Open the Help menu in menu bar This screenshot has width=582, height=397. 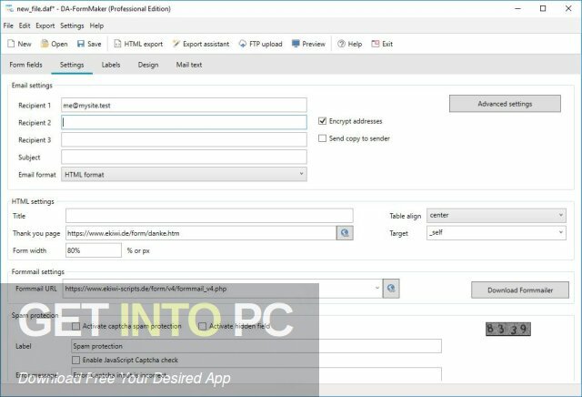click(96, 25)
